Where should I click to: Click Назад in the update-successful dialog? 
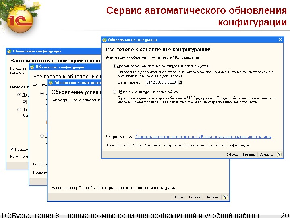[178, 197]
